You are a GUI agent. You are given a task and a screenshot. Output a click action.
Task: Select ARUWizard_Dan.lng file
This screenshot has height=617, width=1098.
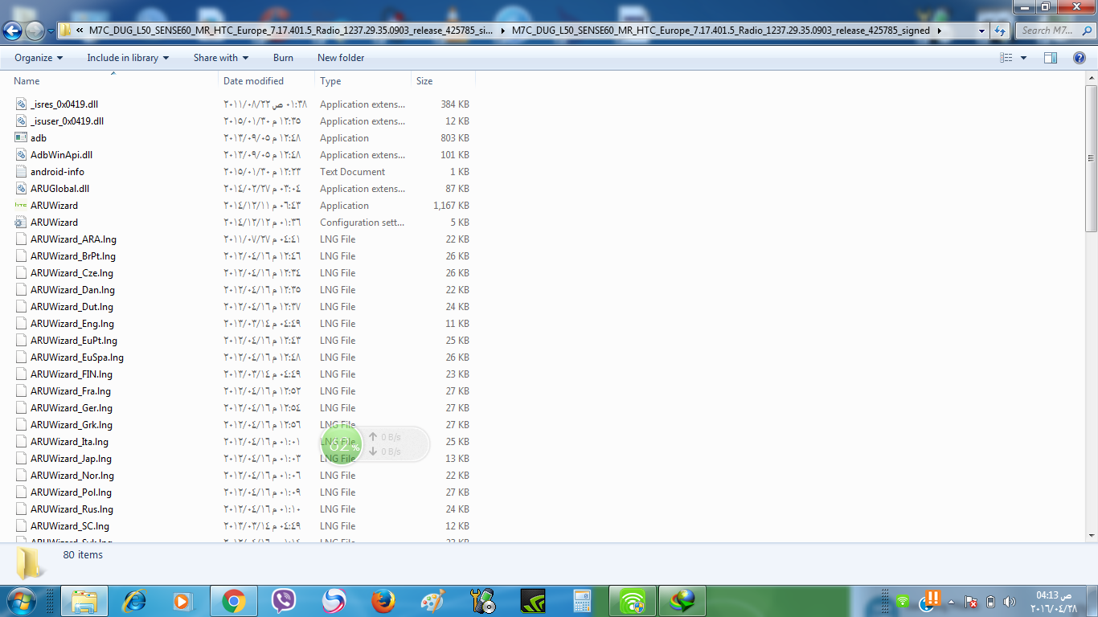[x=72, y=290]
